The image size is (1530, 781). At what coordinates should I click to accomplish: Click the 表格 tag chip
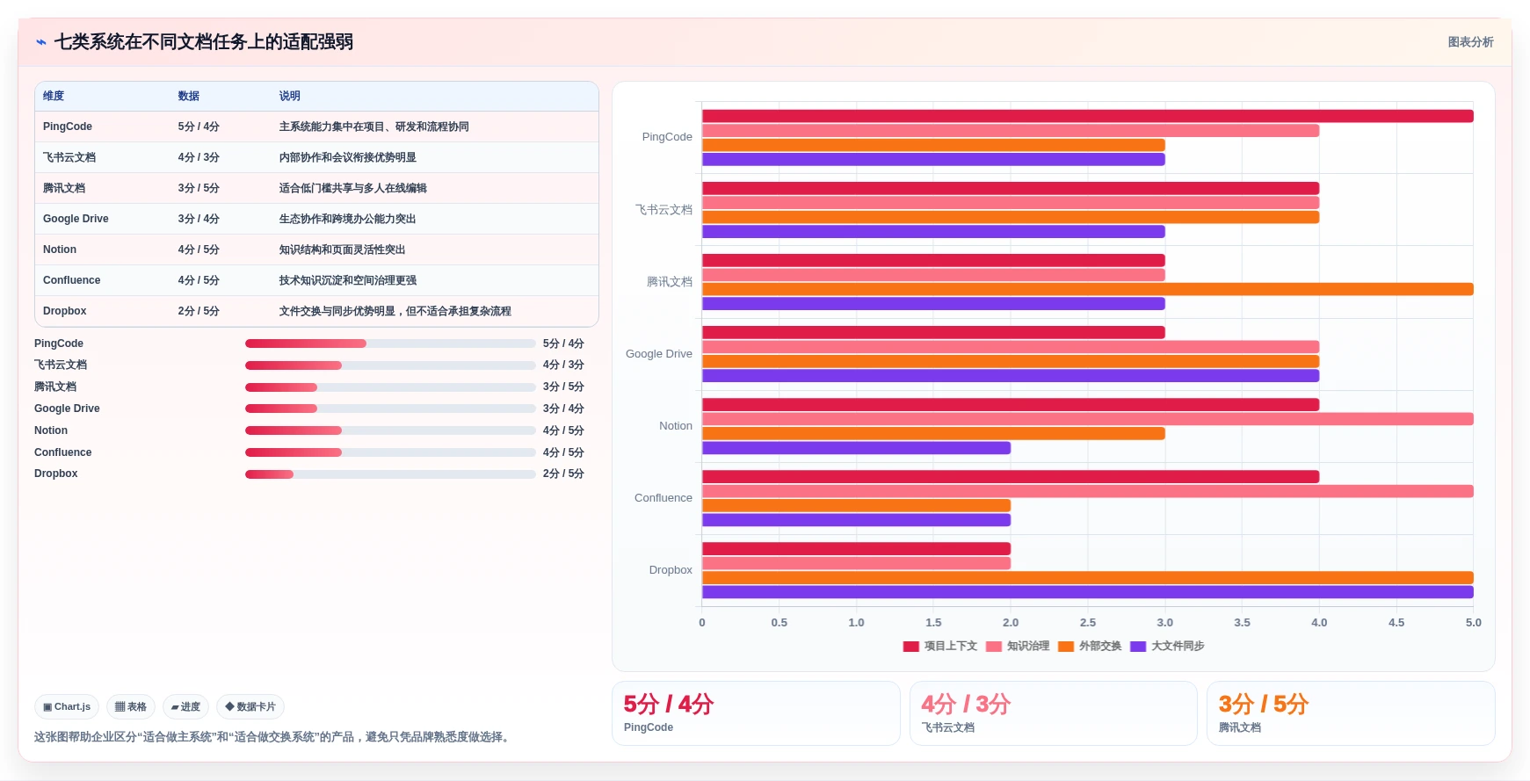click(131, 707)
